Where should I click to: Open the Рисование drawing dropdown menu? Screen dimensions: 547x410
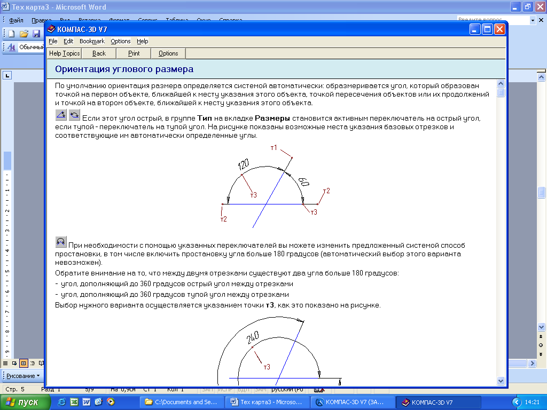point(23,376)
